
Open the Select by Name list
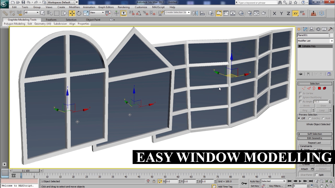click(50, 13)
